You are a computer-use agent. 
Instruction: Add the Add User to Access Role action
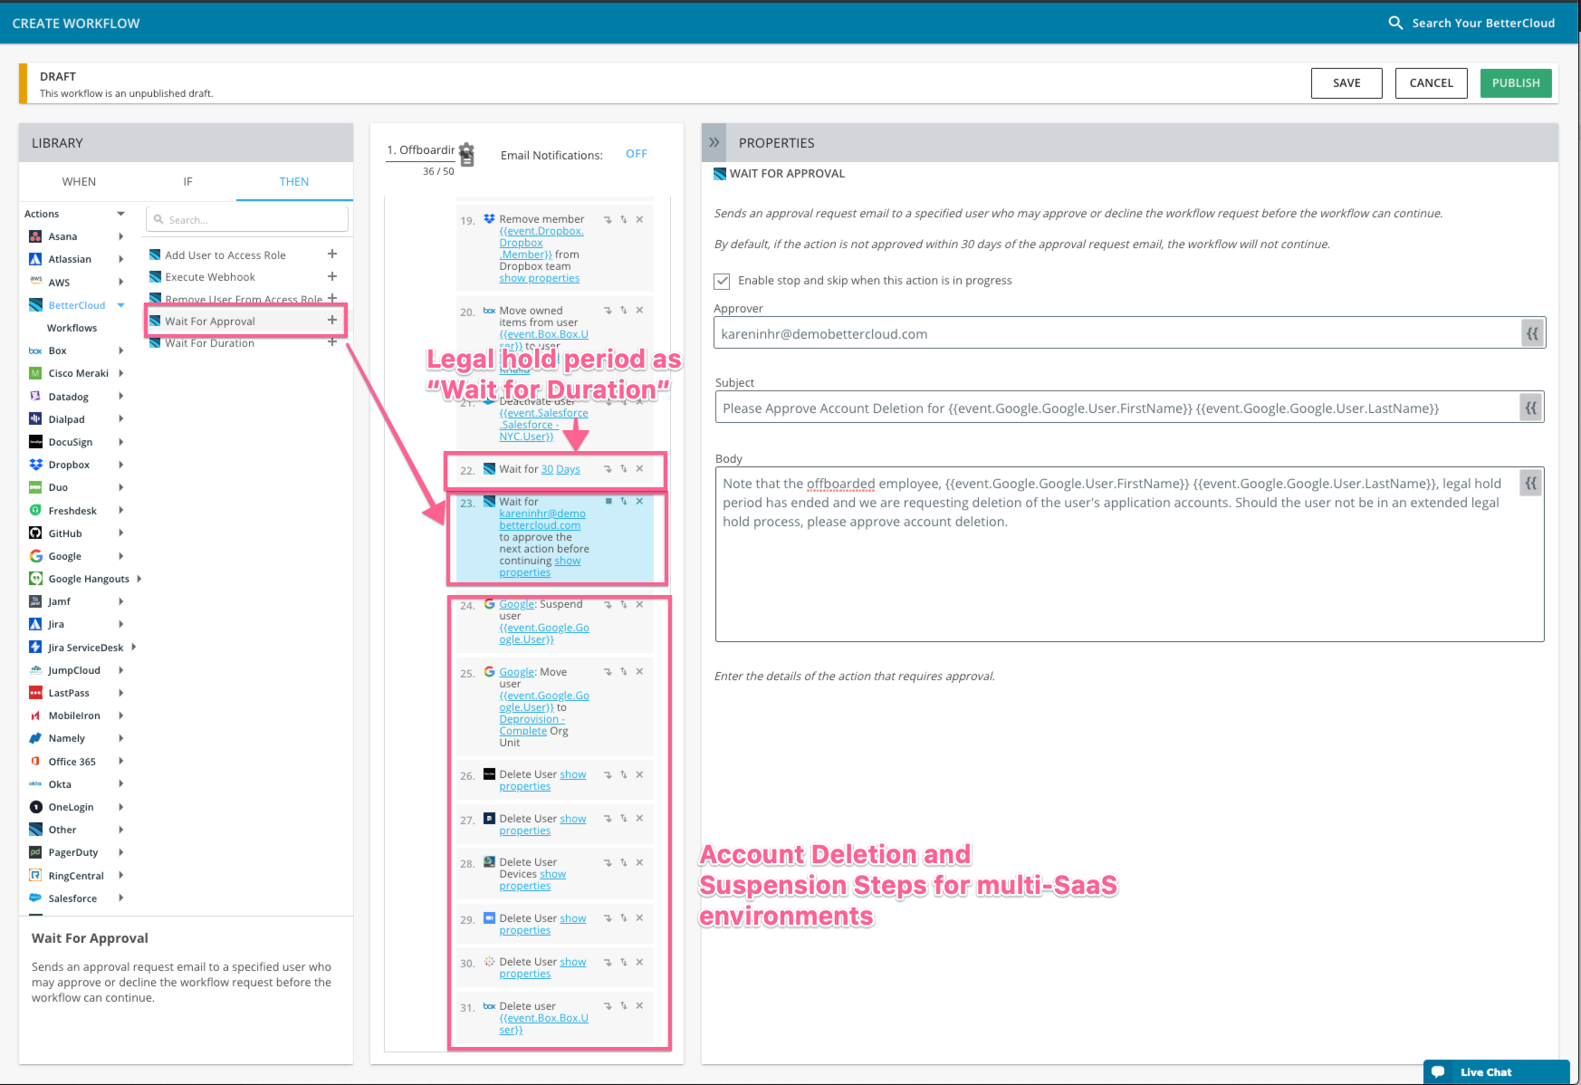[x=332, y=254]
